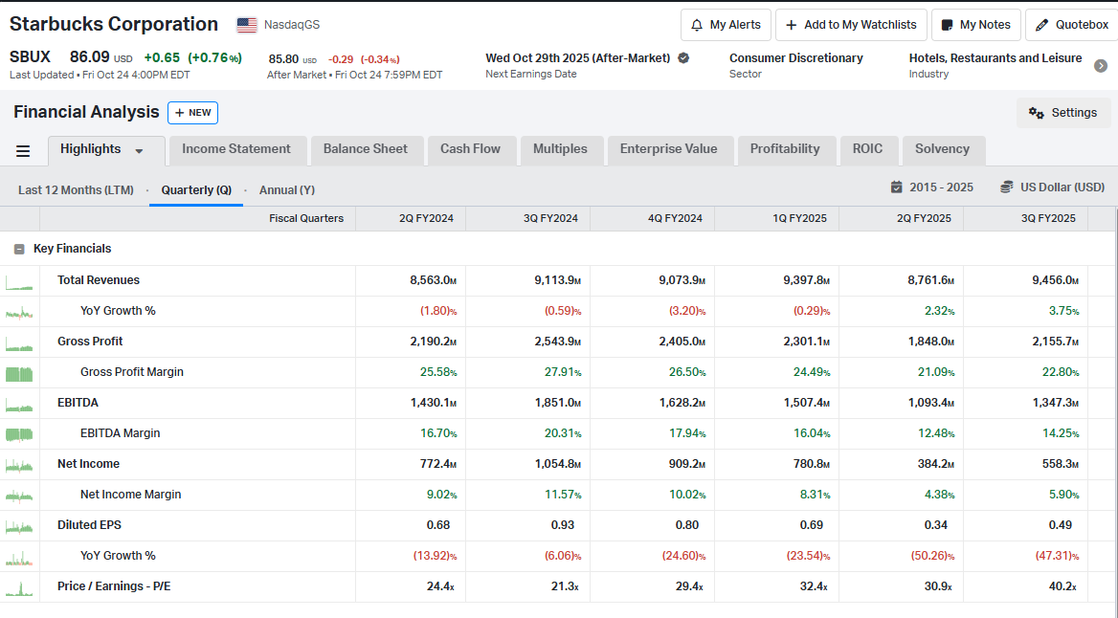Click the Fiscal Quarters header label
1118x618 pixels.
pyautogui.click(x=306, y=218)
